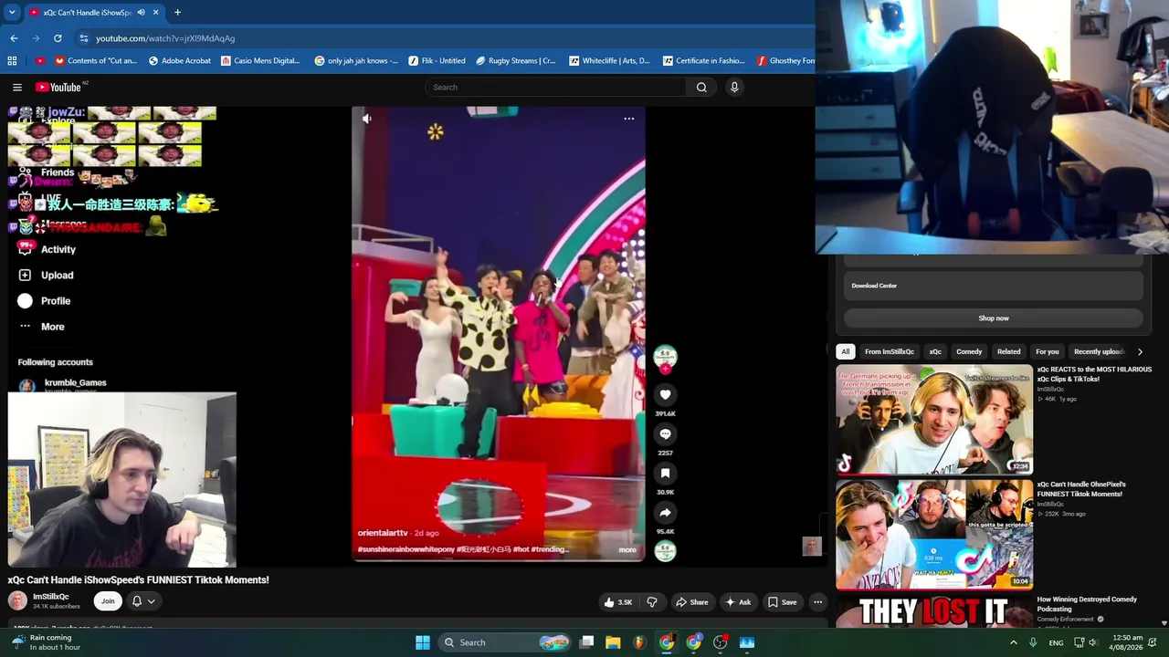Bookmark the TikTok clip
This screenshot has width=1169, height=657.
tap(665, 474)
